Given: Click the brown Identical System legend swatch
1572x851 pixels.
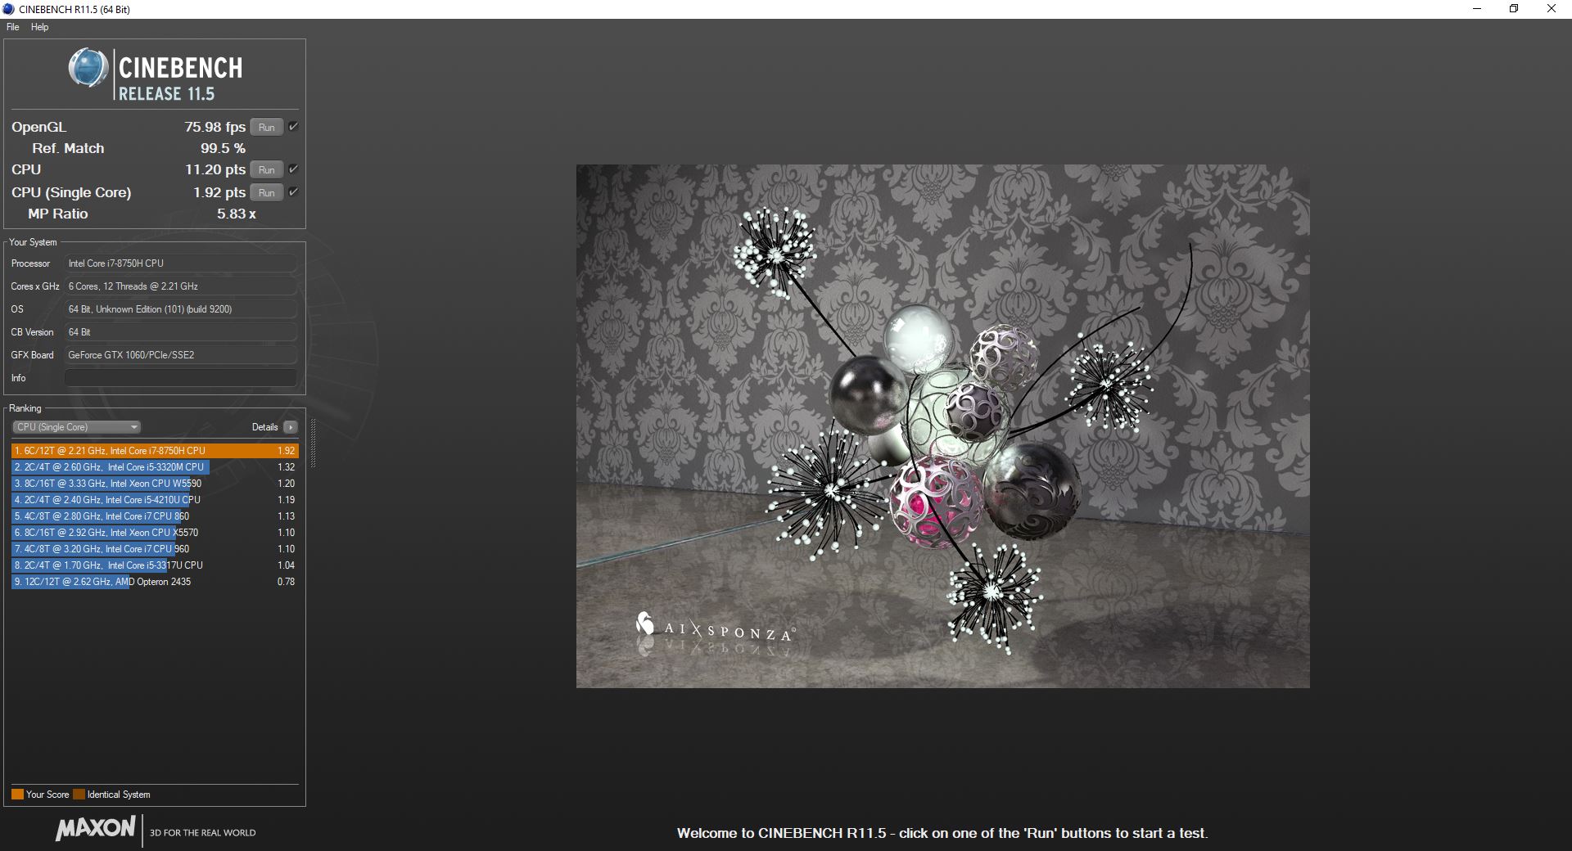Looking at the screenshot, I should pos(79,794).
